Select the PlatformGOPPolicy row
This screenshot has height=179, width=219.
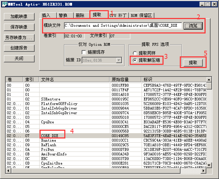(x=106, y=104)
